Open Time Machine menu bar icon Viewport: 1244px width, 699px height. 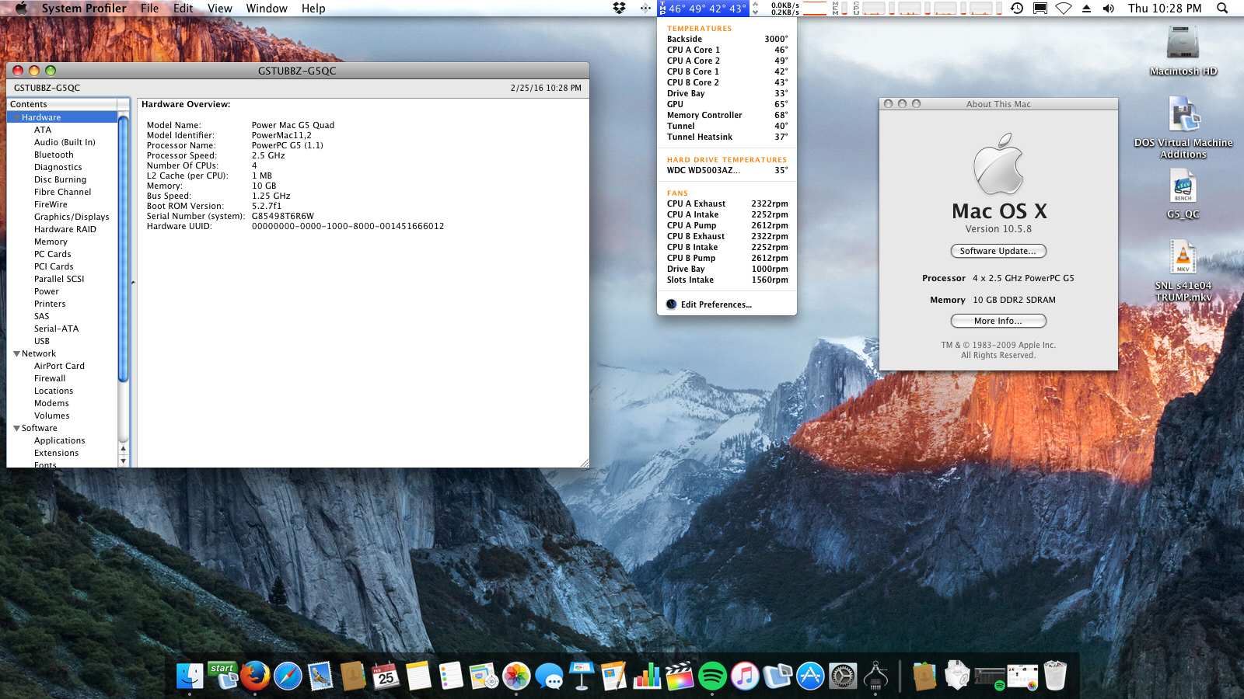[x=1017, y=9]
